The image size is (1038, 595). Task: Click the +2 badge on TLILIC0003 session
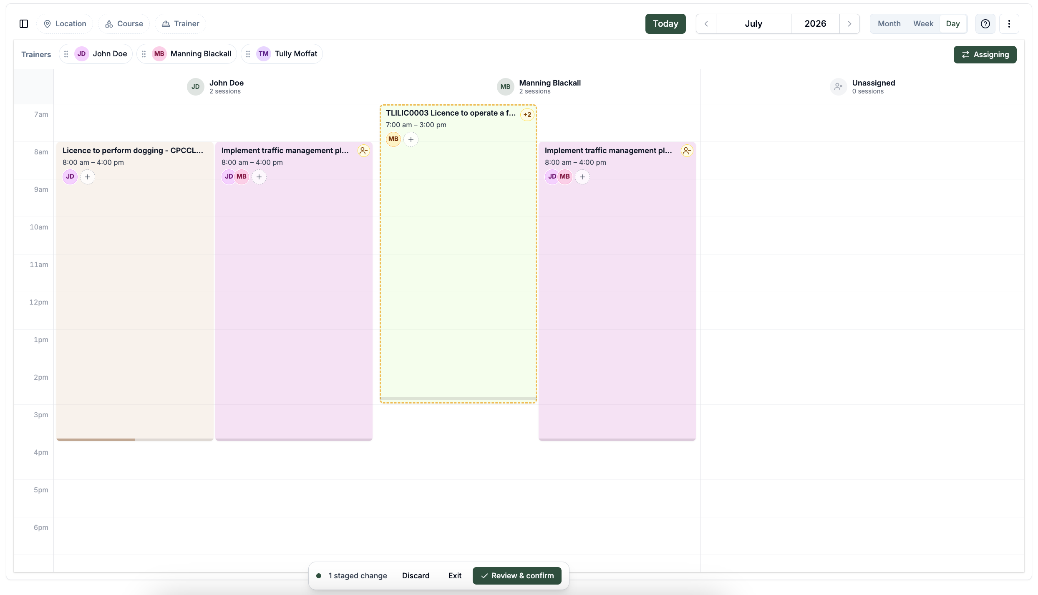pos(527,114)
